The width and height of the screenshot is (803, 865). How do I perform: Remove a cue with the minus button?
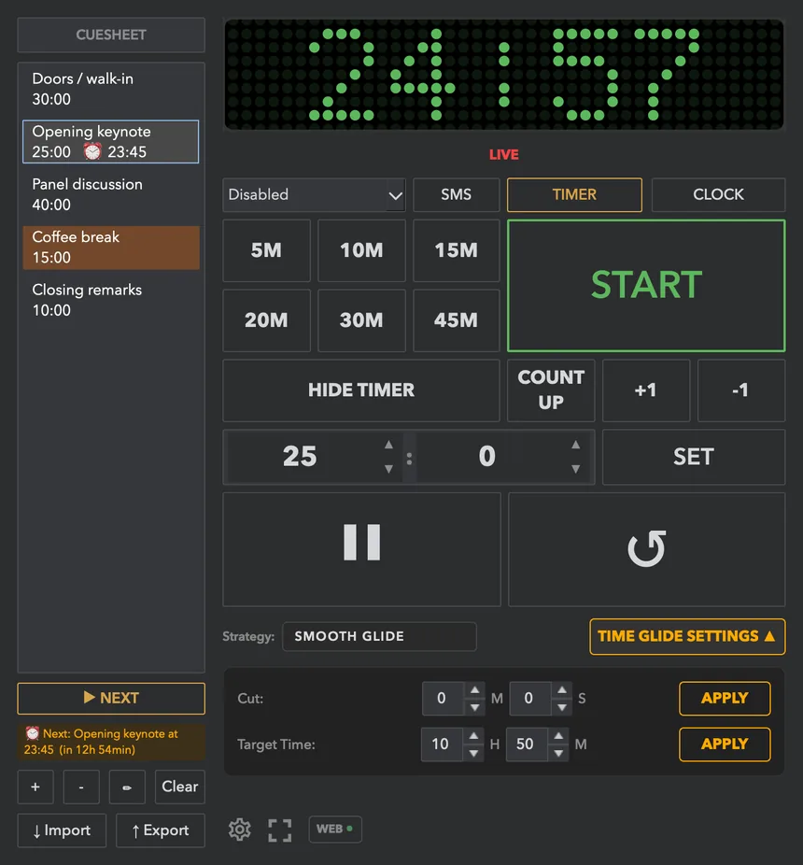pyautogui.click(x=81, y=787)
